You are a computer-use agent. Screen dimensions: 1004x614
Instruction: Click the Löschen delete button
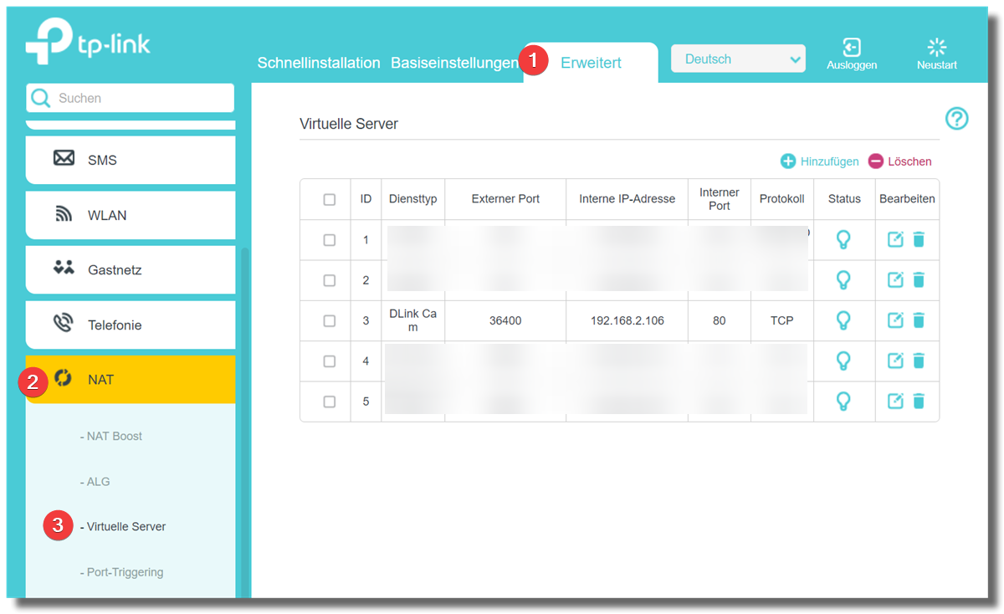[x=899, y=161]
